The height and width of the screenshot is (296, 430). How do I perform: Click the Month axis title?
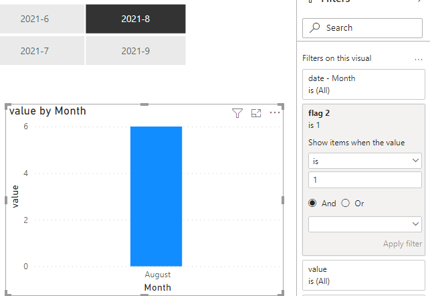pyautogui.click(x=158, y=287)
